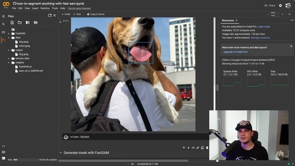The width and height of the screenshot is (295, 166).
Task: Collapse 'Generate mask with FastSAM' section
Action: point(61,153)
